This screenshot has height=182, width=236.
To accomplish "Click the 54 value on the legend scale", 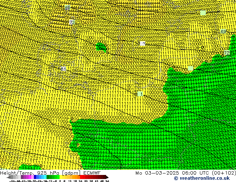I will [107, 181].
